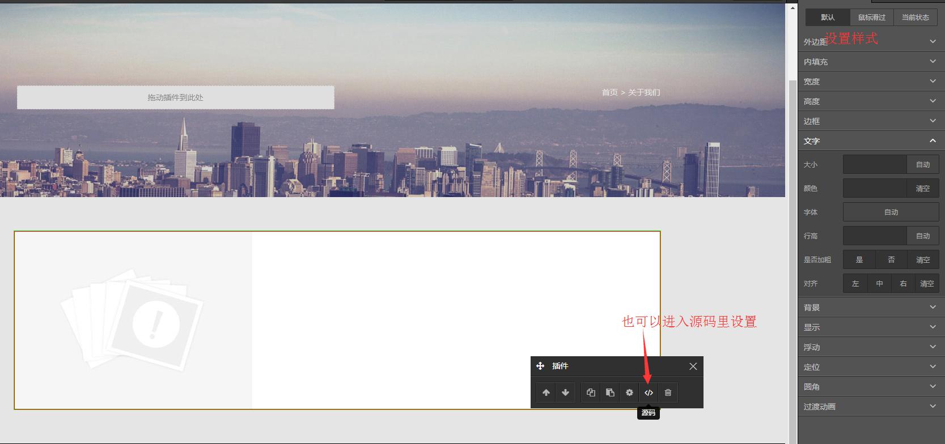Open the 源码 source code editor
The image size is (945, 444).
649,392
